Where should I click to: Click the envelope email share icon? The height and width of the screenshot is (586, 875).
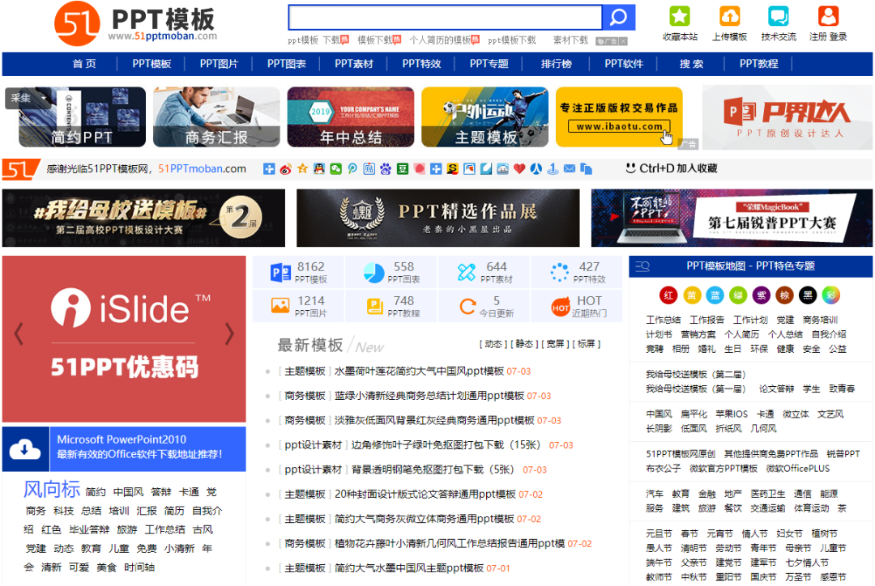(570, 169)
